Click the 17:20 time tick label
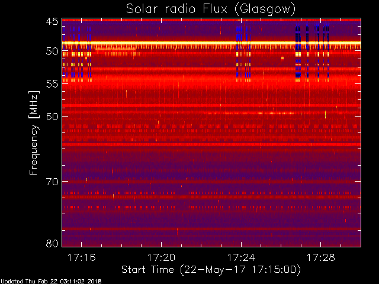The height and width of the screenshot is (284, 379). coord(161,258)
